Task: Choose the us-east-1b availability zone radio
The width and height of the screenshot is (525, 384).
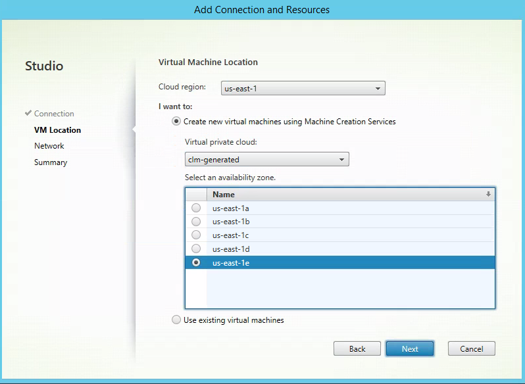Action: point(196,222)
